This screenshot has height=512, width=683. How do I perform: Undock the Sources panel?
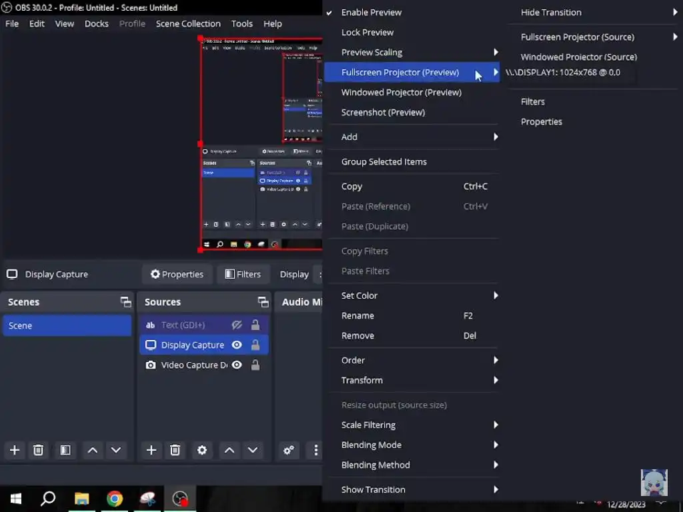coord(263,302)
